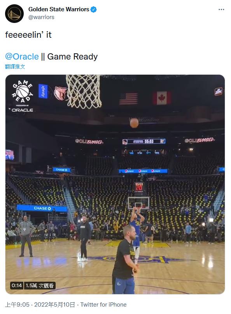Click the blue verified badge
The image size is (231, 314).
tap(94, 9)
